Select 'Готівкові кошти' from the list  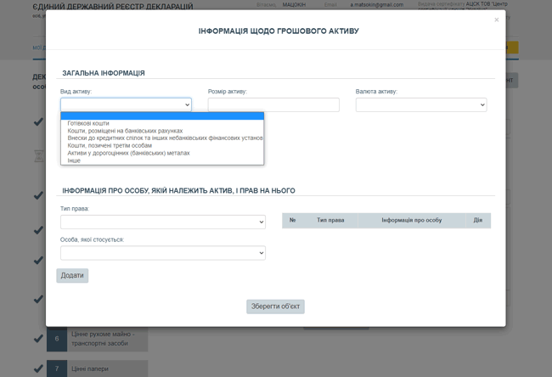88,123
